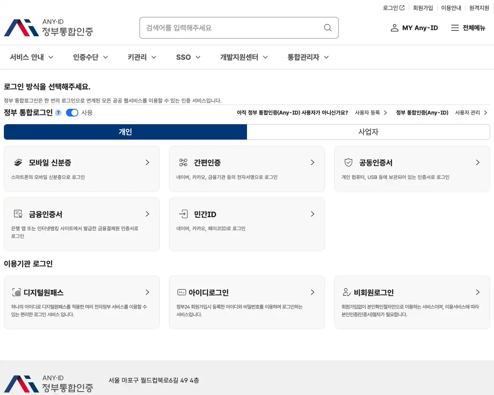The image size is (494, 395).
Task: Click the 검색어를 입력해주세요 search field
Action: tap(239, 28)
